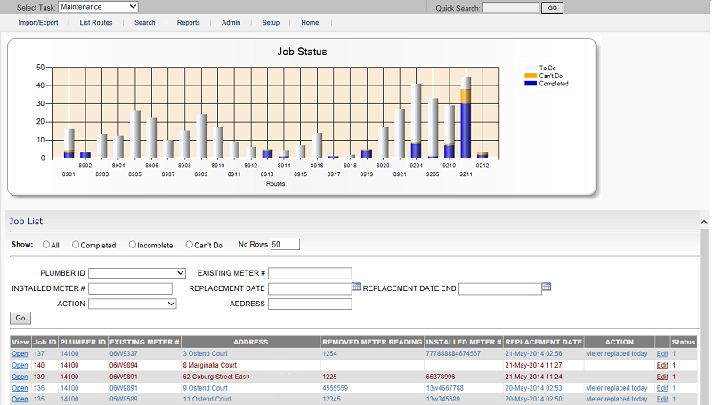The width and height of the screenshot is (713, 405).
Task: Select the Completed radio button
Action: pyautogui.click(x=76, y=244)
